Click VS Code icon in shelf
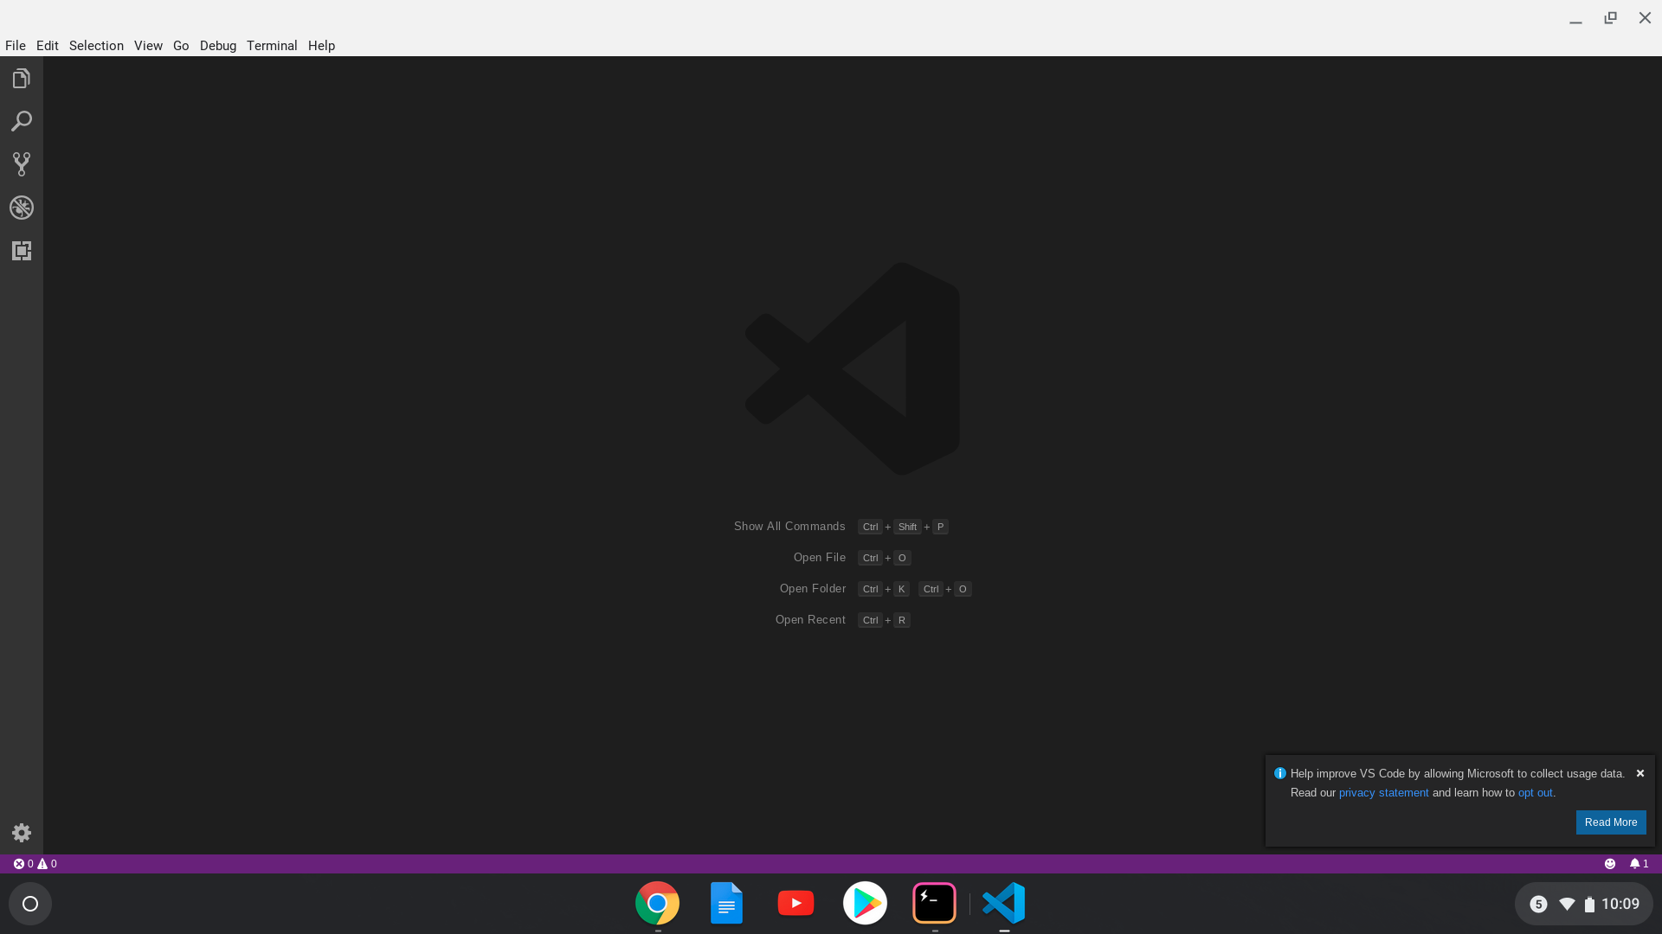This screenshot has width=1662, height=934. point(1004,904)
